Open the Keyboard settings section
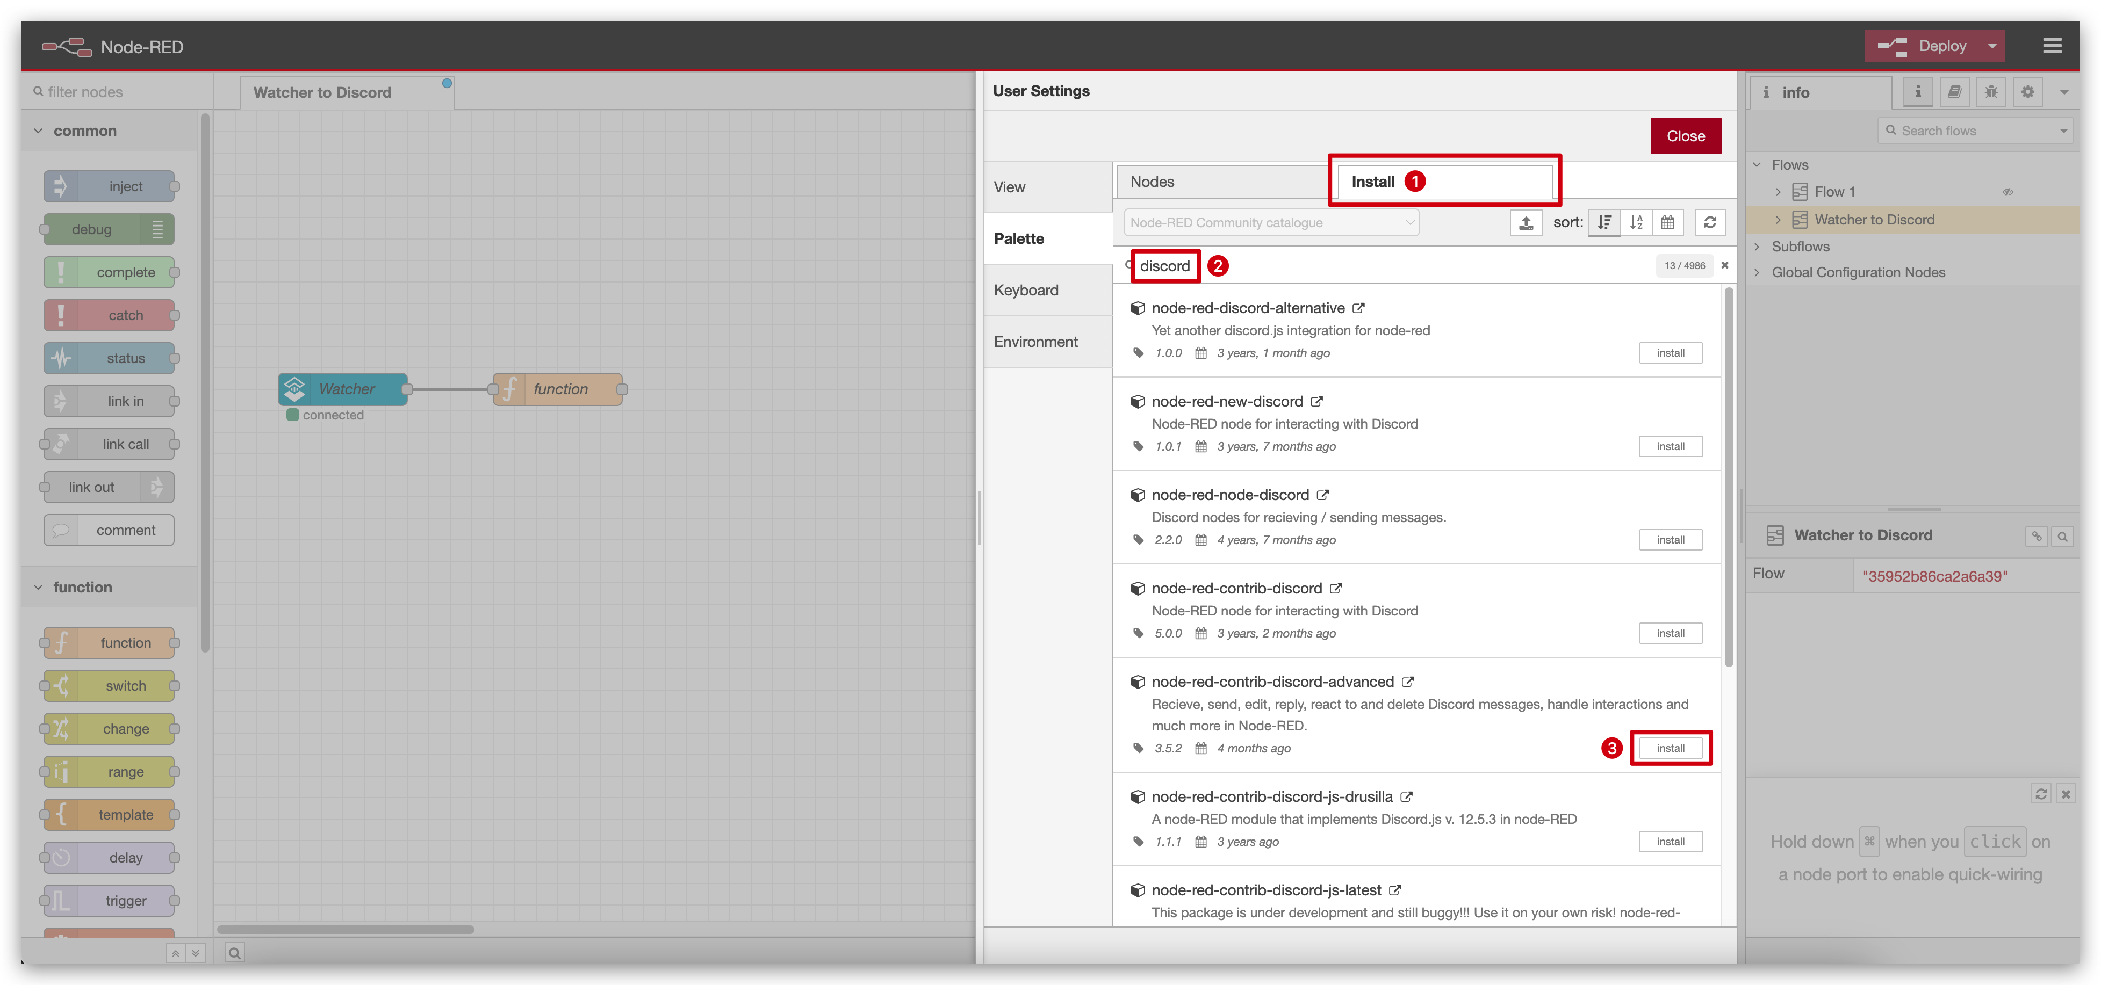The height and width of the screenshot is (985, 2101). point(1048,290)
